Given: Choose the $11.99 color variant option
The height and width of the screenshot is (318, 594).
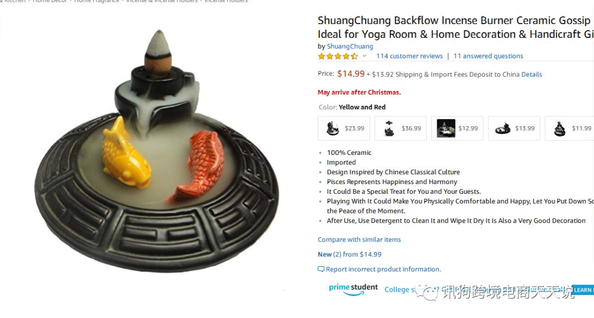Looking at the screenshot, I should (570, 128).
